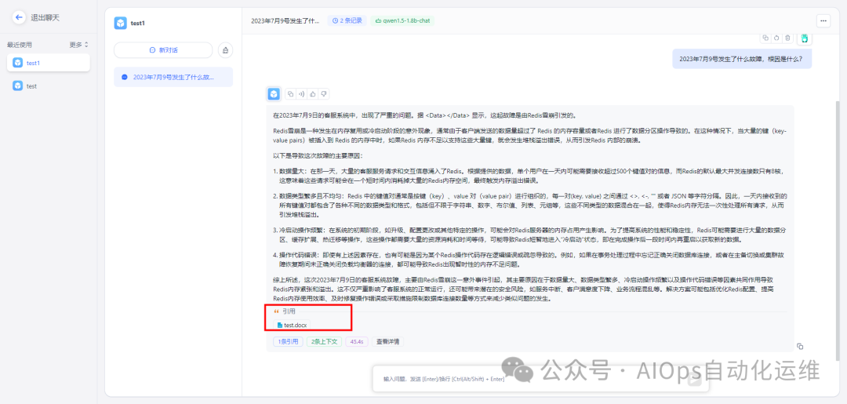Click the clear history broom icon
The width and height of the screenshot is (847, 404).
(225, 50)
